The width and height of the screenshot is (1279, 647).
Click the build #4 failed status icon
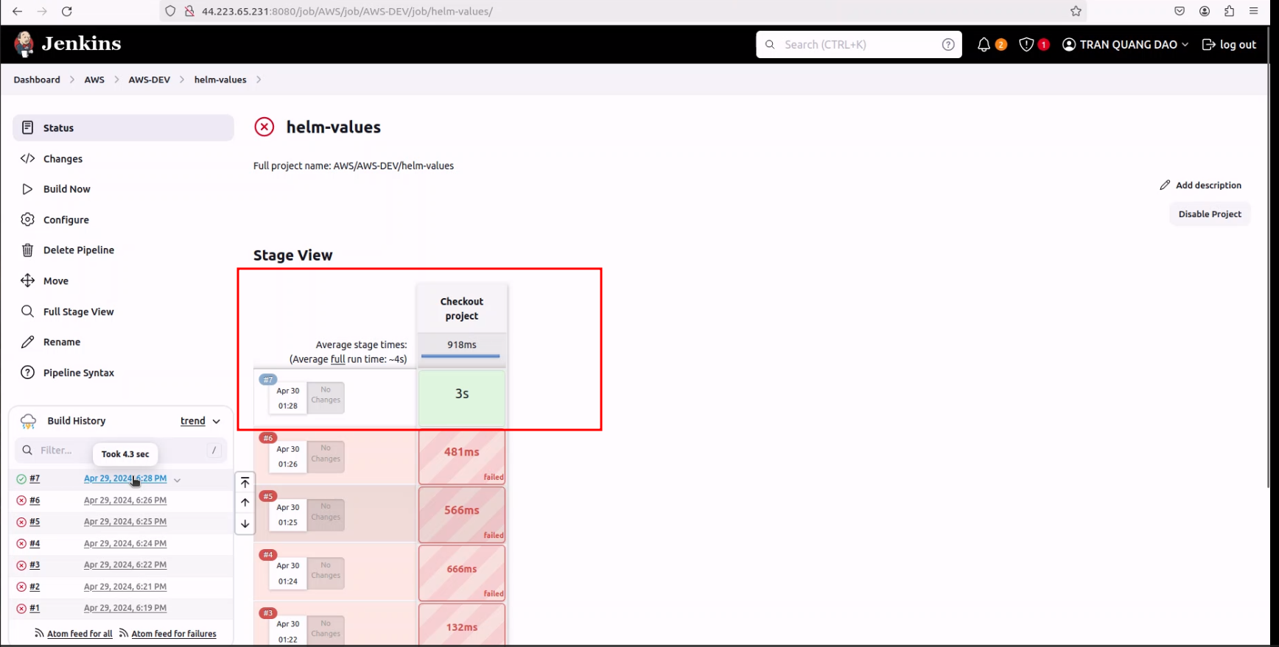pos(21,544)
